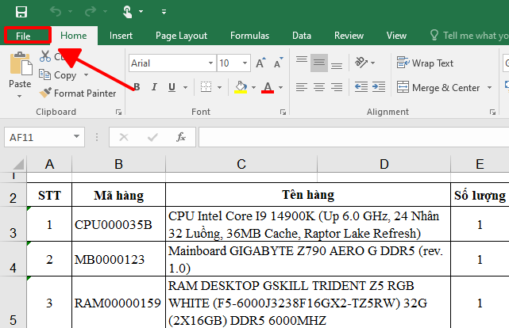Open the Borders dropdown arrow

click(x=220, y=87)
